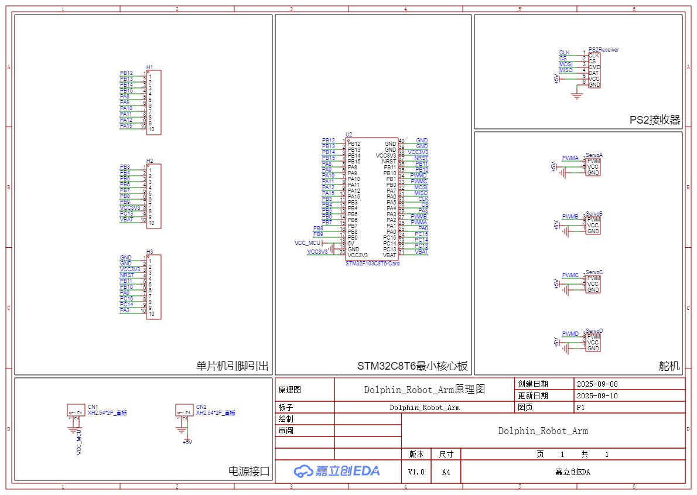Image resolution: width=697 pixels, height=495 pixels.
Task: Click the ground symbol under CN2
Action: [180, 430]
